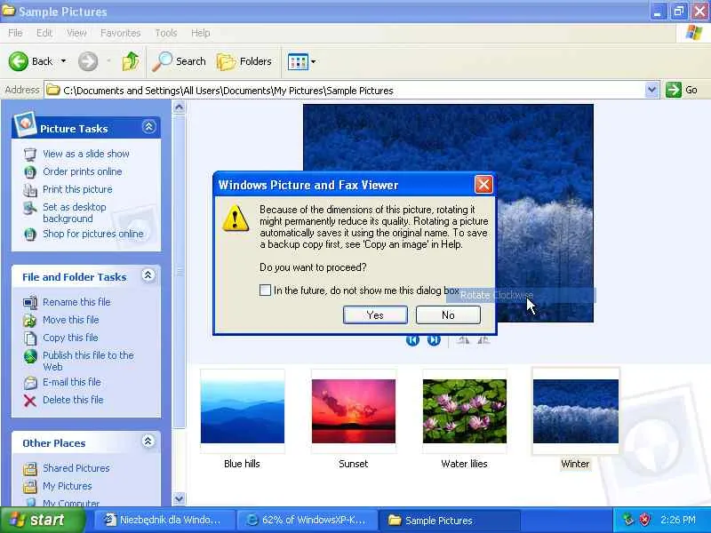Image resolution: width=711 pixels, height=533 pixels.
Task: Go up one folder level
Action: [131, 61]
